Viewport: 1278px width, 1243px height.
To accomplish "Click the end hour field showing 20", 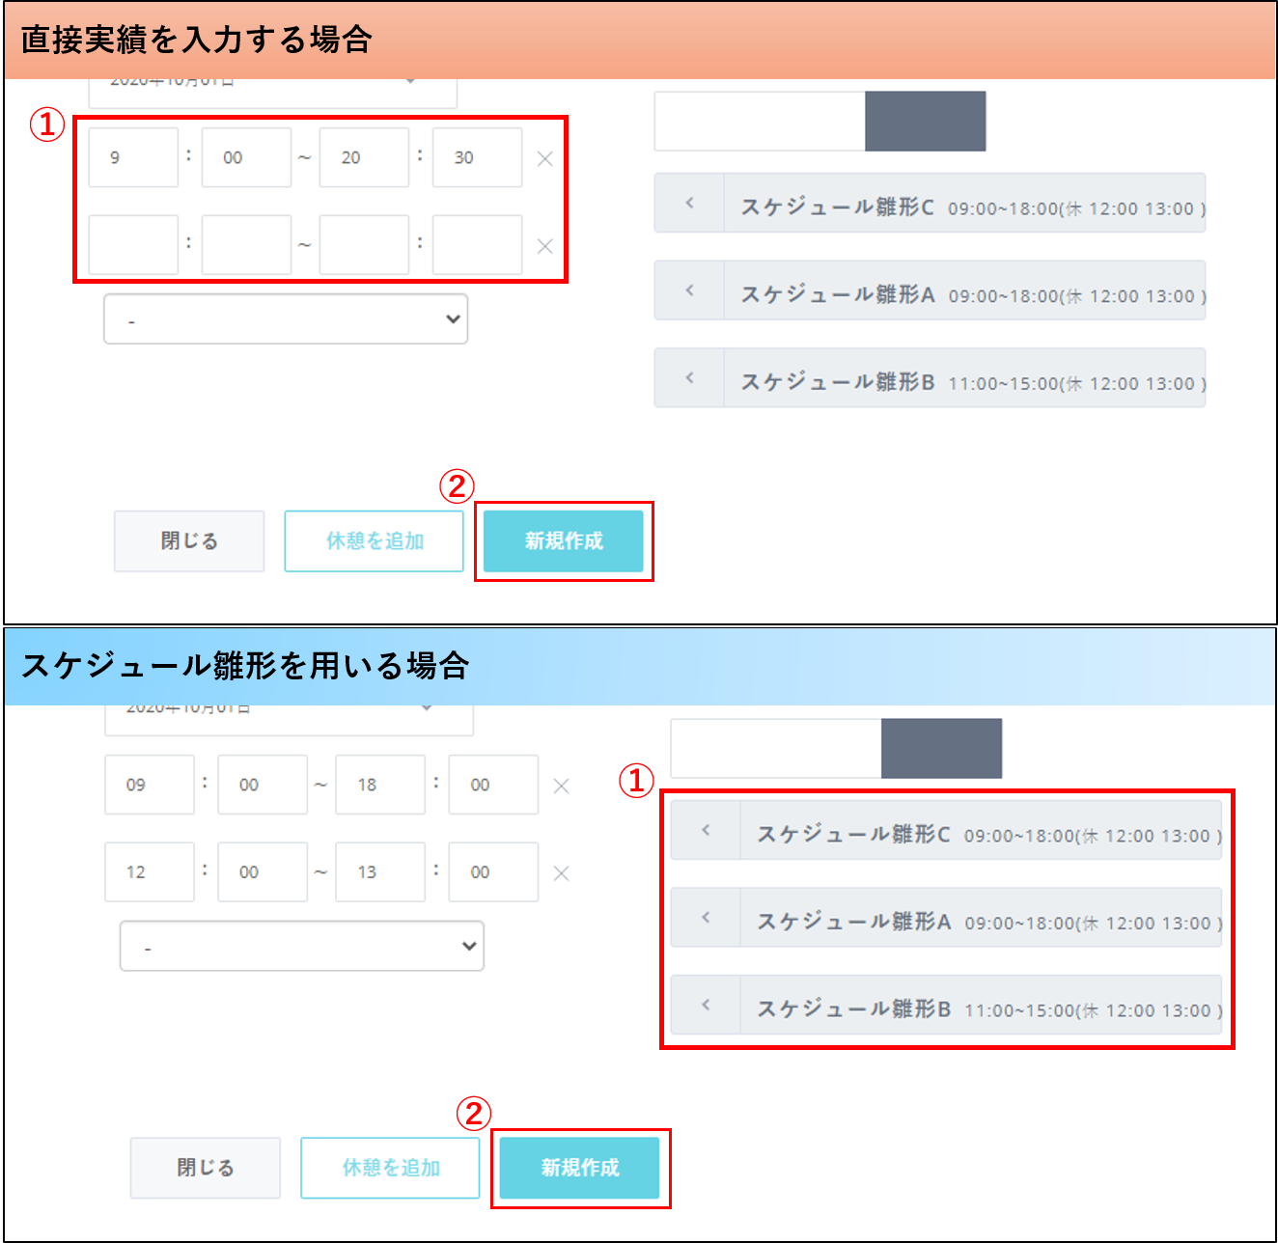I will coord(364,157).
